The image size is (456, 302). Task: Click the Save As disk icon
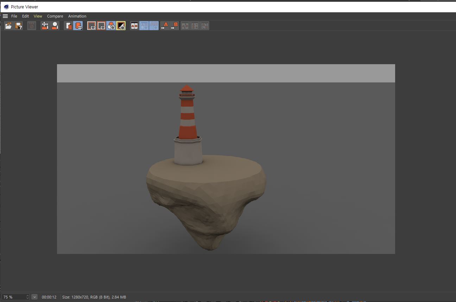pyautogui.click(x=18, y=26)
